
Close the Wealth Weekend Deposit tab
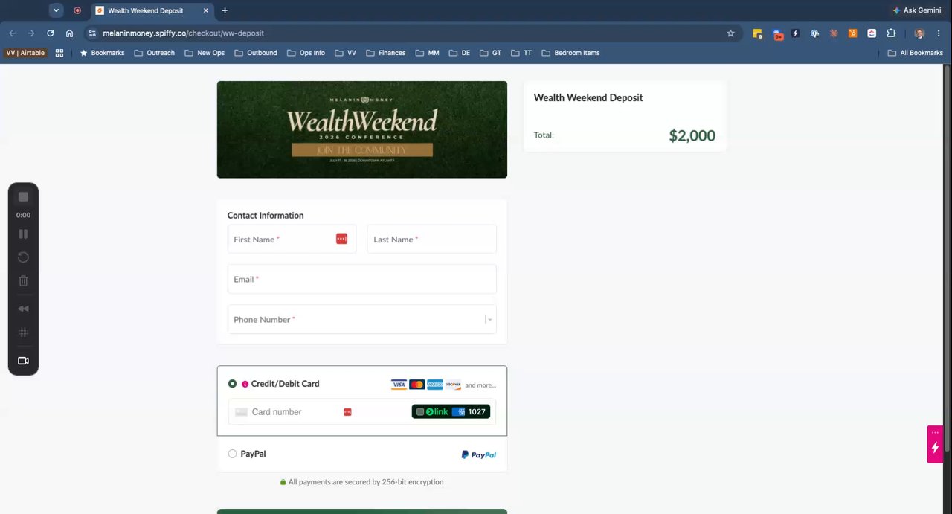click(x=206, y=10)
